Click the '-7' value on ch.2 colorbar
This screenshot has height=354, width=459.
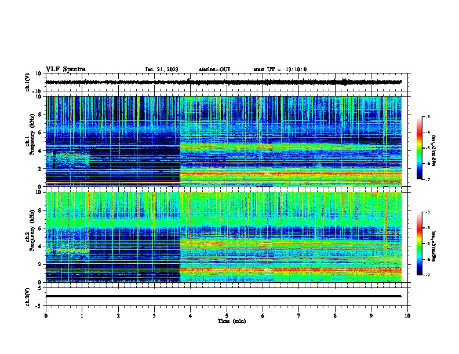coord(428,275)
